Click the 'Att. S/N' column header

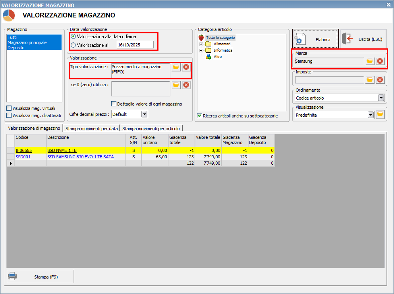pos(133,140)
